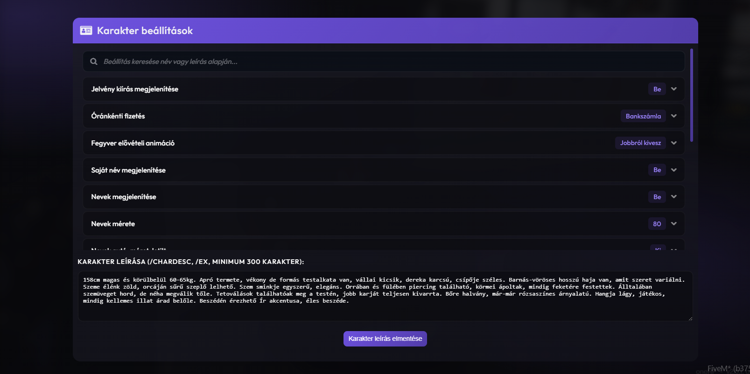Open the Nevek mérete settings row
This screenshot has height=374, width=750.
click(x=384, y=224)
